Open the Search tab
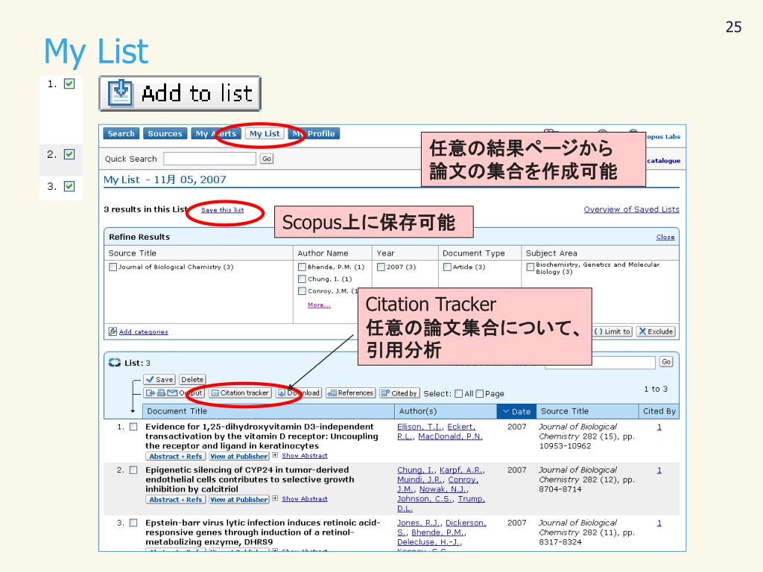This screenshot has width=763, height=572. tap(121, 133)
